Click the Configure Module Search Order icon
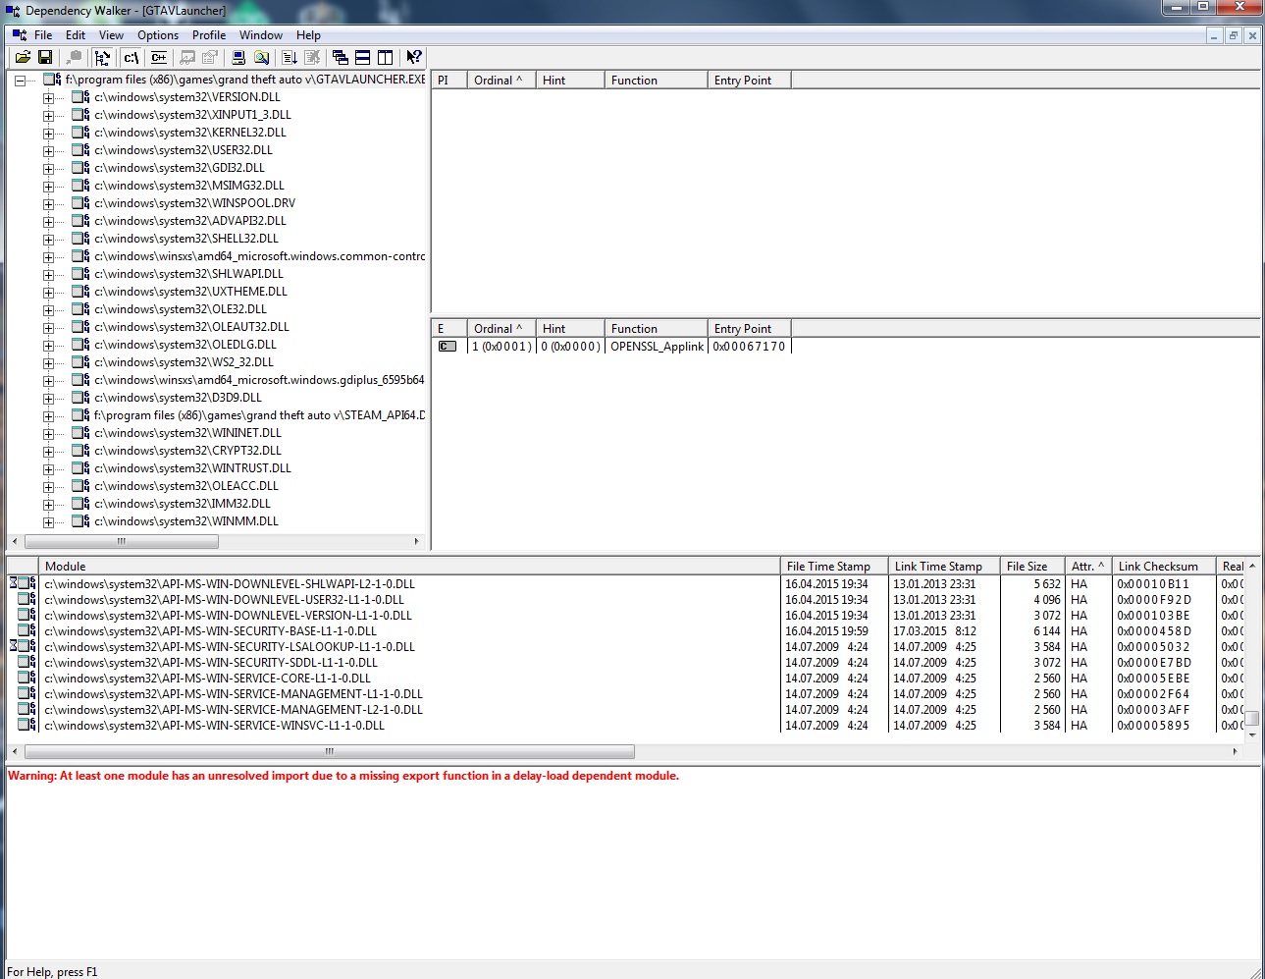This screenshot has width=1265, height=979. tap(262, 58)
